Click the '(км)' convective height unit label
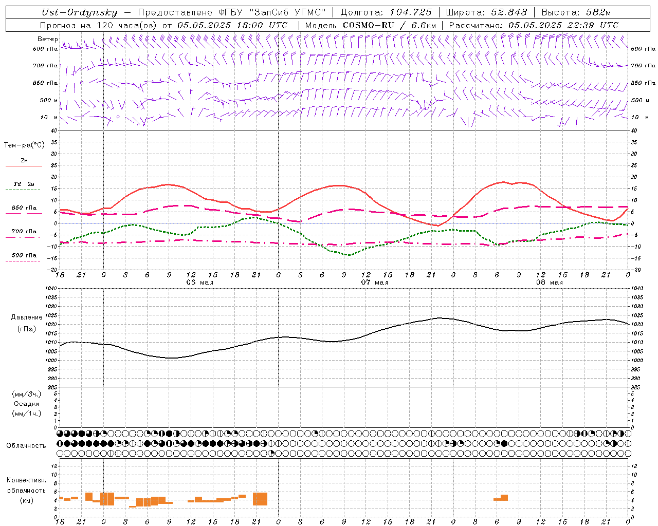Image resolution: width=658 pixels, height=526 pixels. (x=27, y=500)
